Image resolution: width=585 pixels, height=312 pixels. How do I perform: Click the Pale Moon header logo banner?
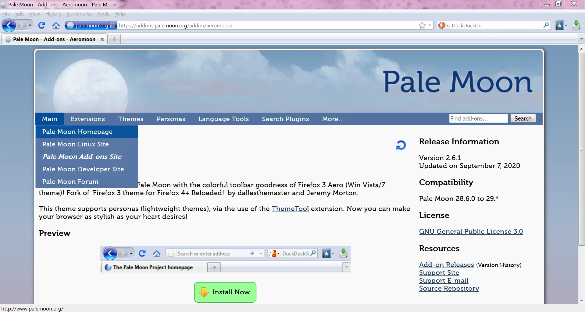(x=289, y=81)
